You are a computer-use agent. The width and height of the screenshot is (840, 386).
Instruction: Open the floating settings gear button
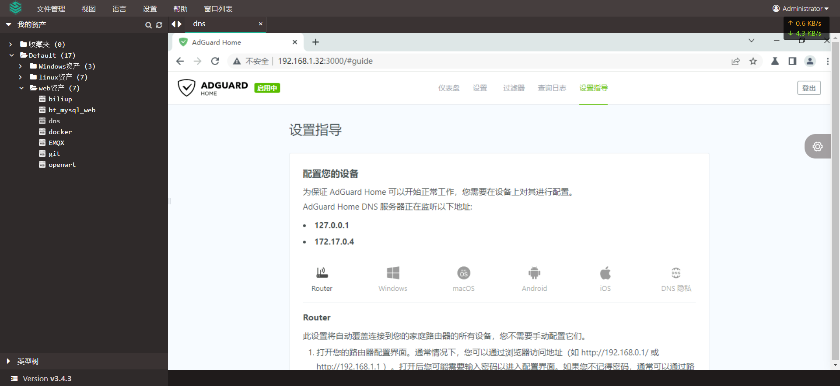(x=817, y=146)
